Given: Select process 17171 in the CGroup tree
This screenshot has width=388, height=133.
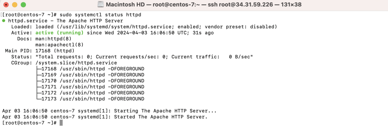Looking at the screenshot, I should click(91, 87).
